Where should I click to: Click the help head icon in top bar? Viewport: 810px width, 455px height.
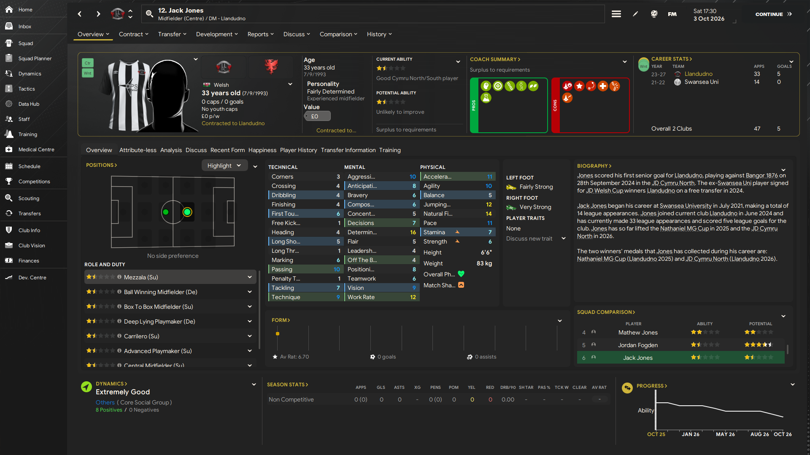654,14
